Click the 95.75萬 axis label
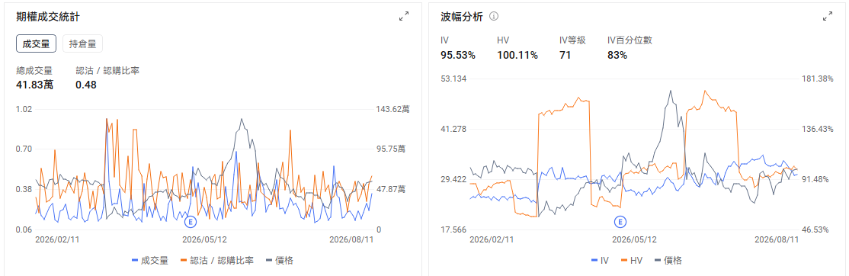Image resolution: width=849 pixels, height=276 pixels. tap(391, 149)
